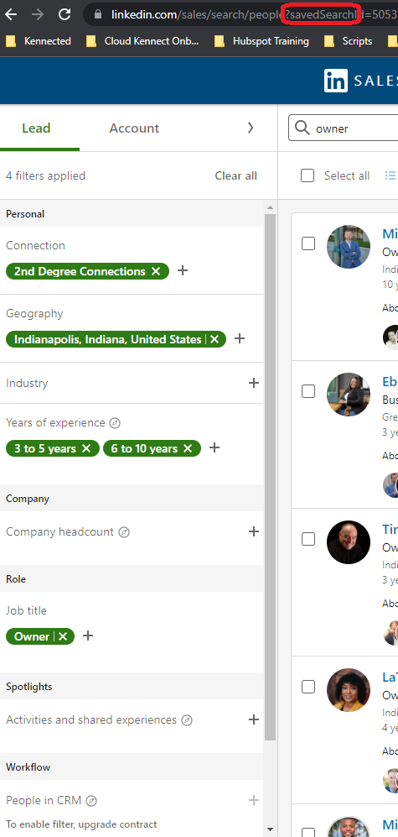Remove the Owner job title filter
Screen dimensions: 398x837
[x=63, y=636]
